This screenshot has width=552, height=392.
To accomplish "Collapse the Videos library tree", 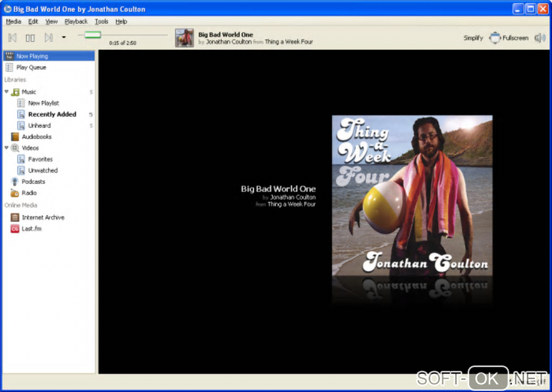I will (x=6, y=148).
